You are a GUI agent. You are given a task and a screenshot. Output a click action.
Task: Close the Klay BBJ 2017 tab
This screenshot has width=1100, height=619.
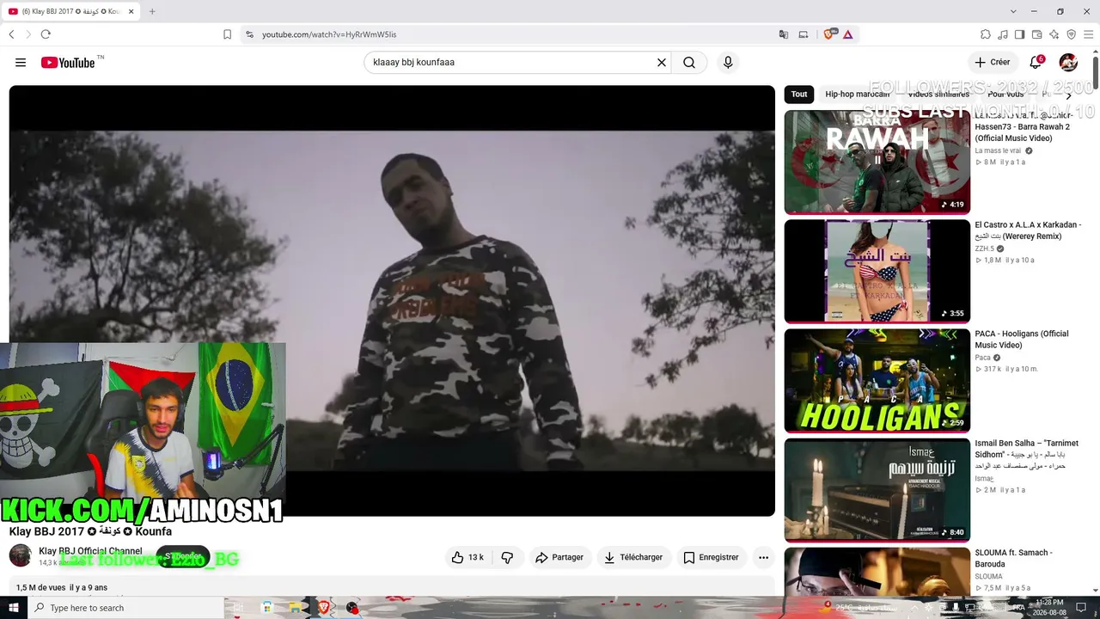click(131, 11)
